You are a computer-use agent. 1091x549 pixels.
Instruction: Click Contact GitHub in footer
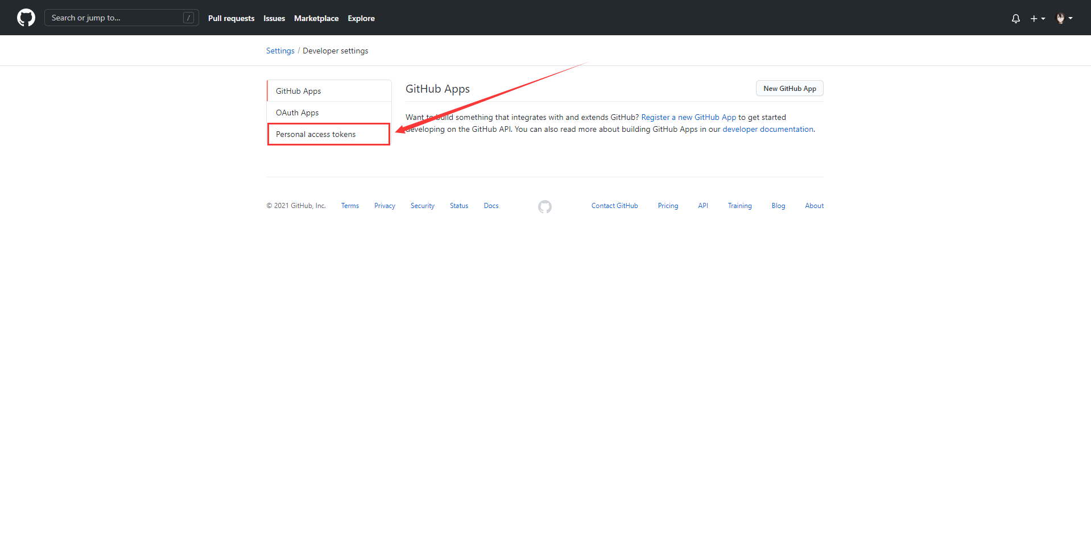(614, 206)
